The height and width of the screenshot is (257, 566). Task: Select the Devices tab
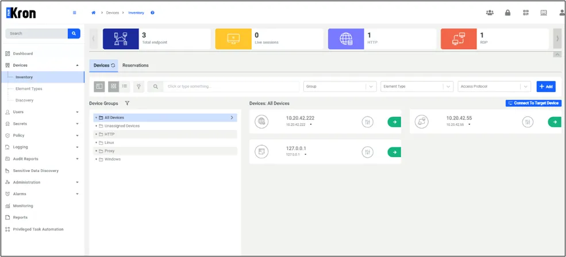tap(103, 65)
